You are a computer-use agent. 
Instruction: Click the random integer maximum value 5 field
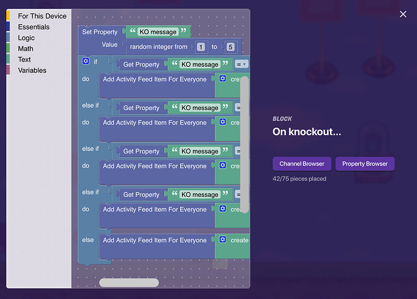click(x=230, y=47)
